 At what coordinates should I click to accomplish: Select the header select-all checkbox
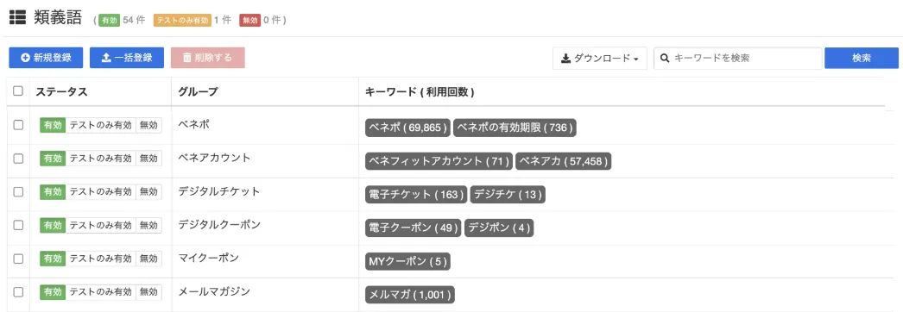18,91
